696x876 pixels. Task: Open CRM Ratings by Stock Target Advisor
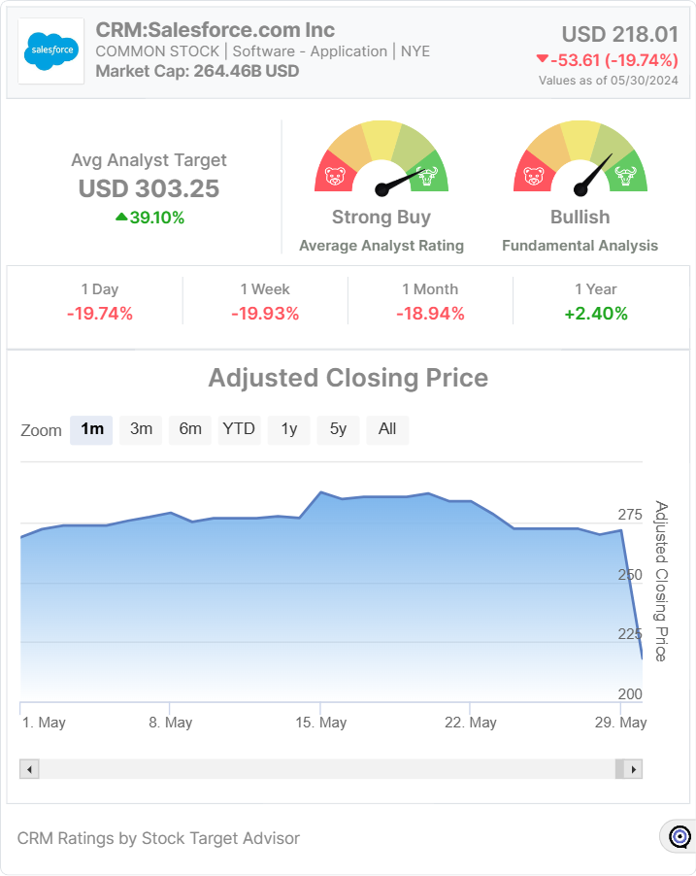coord(161,837)
